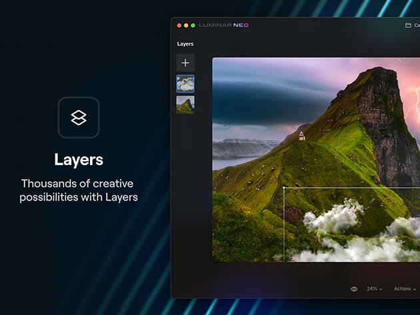Click the Layers panel heading

click(x=185, y=44)
